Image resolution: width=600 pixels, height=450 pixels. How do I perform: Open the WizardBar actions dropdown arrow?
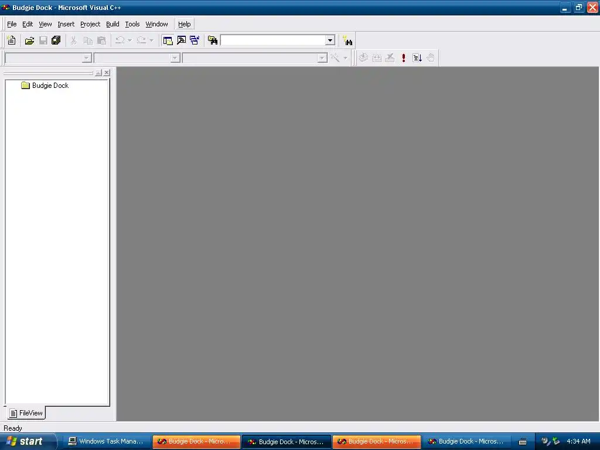345,58
